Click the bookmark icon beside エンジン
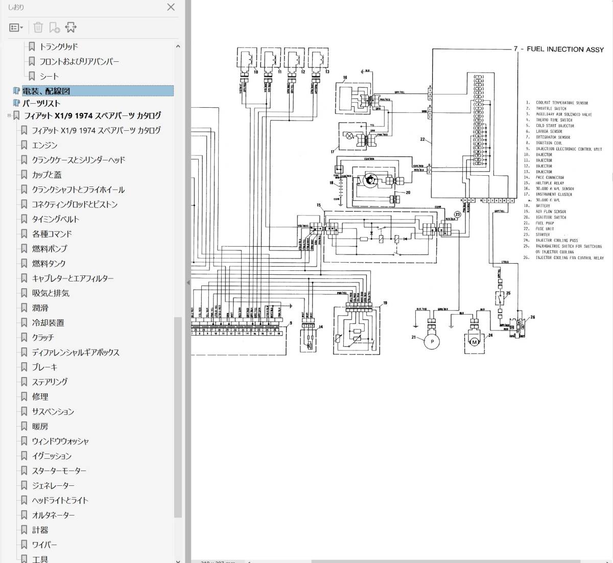This screenshot has height=563, width=613. click(24, 145)
